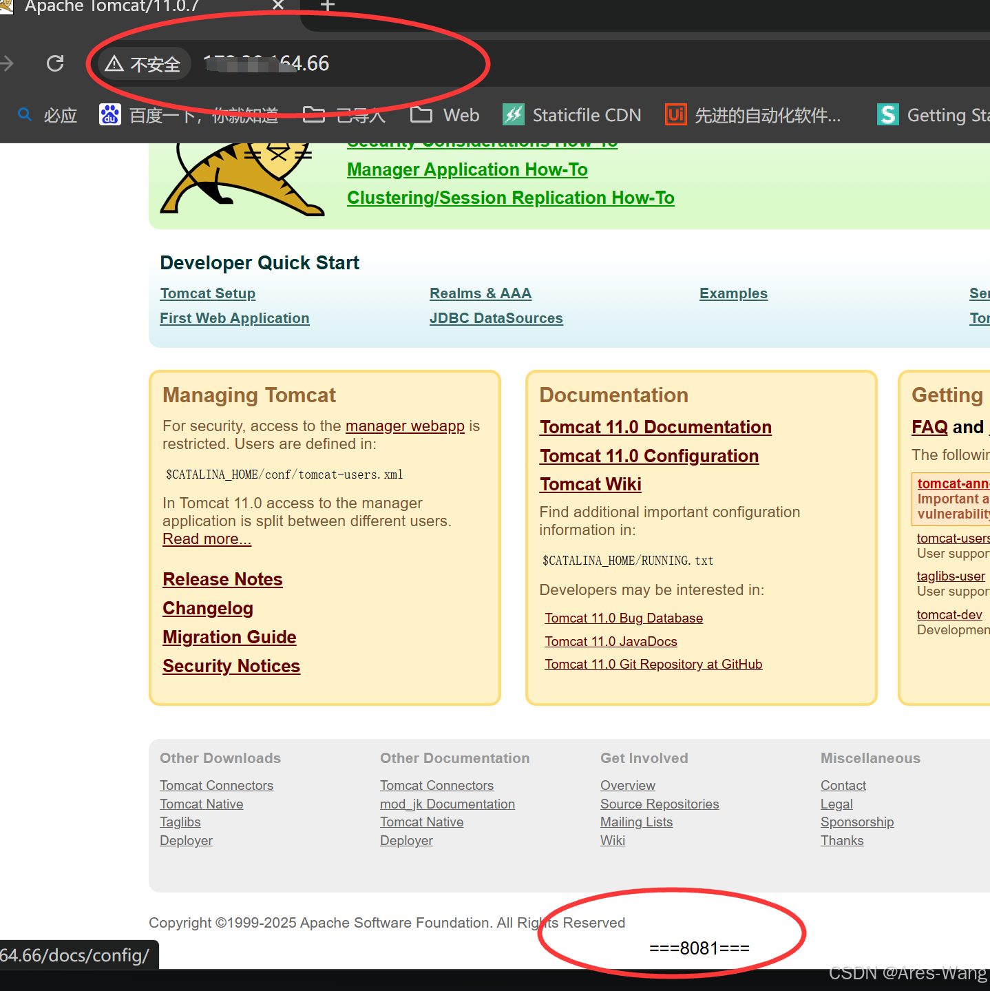Open the Changelog link
This screenshot has width=990, height=991.
point(208,608)
